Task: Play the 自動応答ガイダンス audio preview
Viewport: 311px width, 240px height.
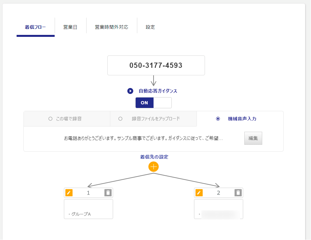Action: tap(130, 91)
